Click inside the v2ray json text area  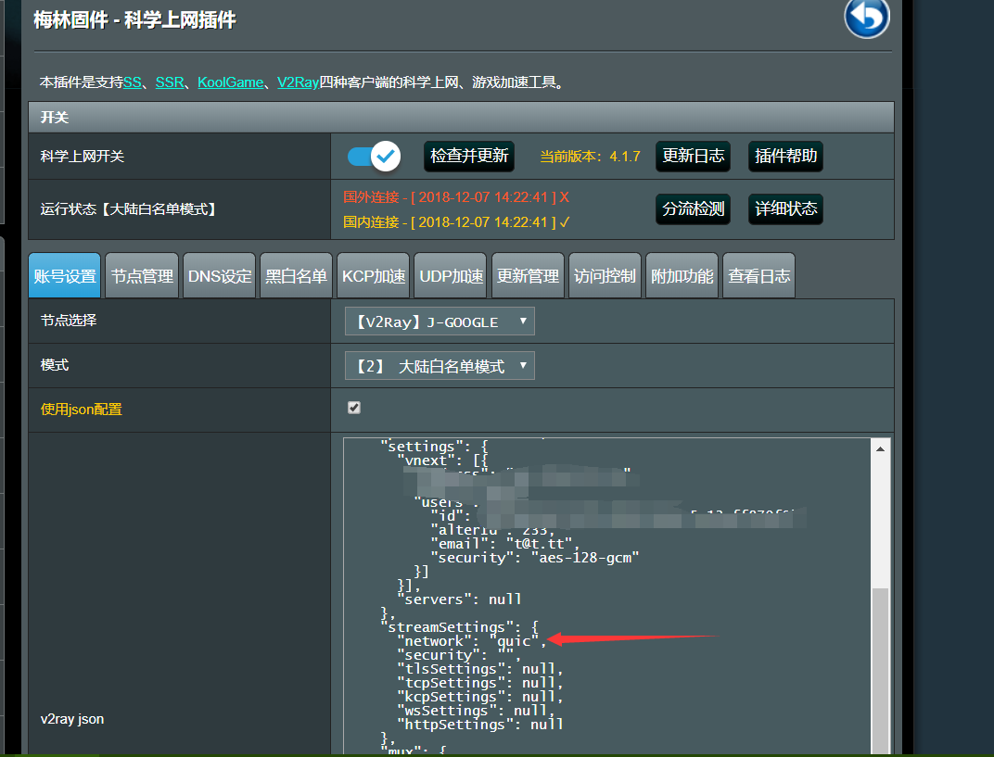coord(607,596)
